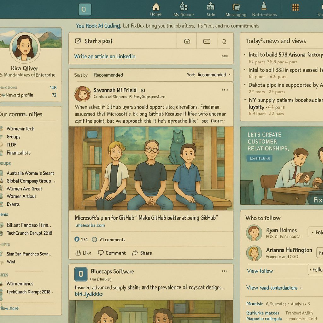Image resolution: width=323 pixels, height=323 pixels.
Task: Open Bluecaps Software page name
Action: 112,271
